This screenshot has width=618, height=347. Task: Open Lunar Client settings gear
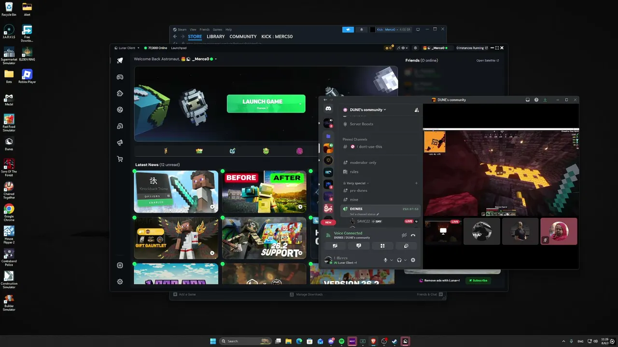pos(120,281)
